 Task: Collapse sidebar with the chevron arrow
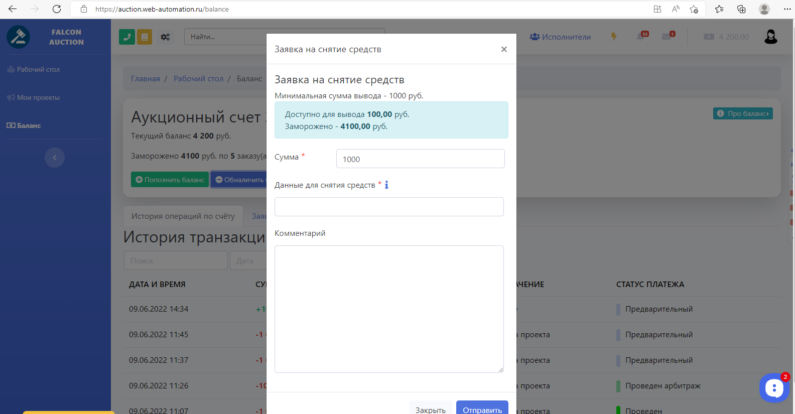[x=55, y=158]
